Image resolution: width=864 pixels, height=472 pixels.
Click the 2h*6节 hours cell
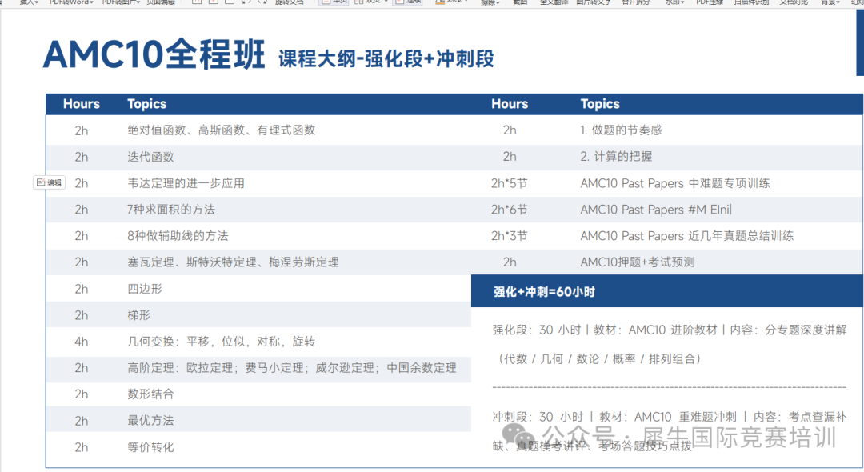509,210
